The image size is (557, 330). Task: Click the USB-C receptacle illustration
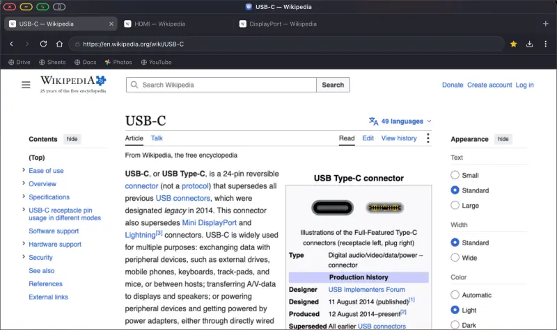tap(333, 208)
